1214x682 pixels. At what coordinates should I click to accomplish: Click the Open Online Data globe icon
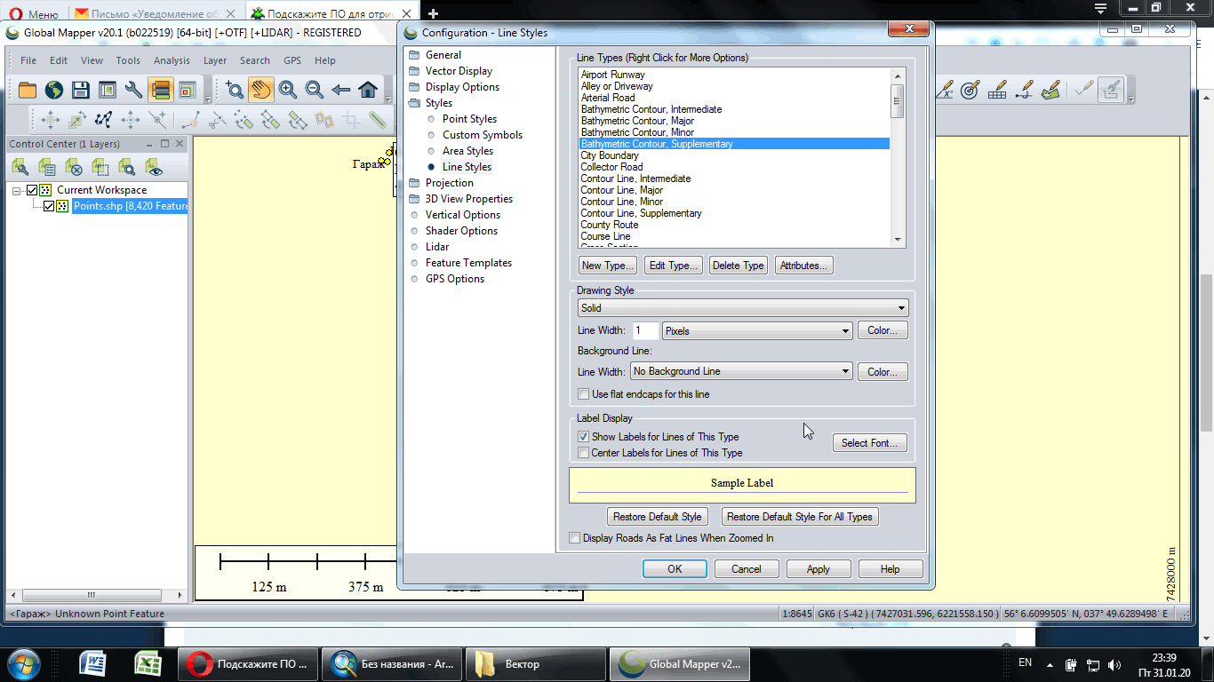pyautogui.click(x=52, y=89)
